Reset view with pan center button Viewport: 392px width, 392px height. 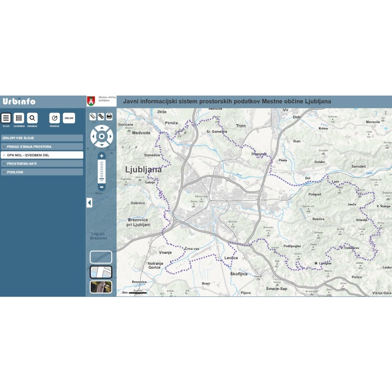(101, 136)
